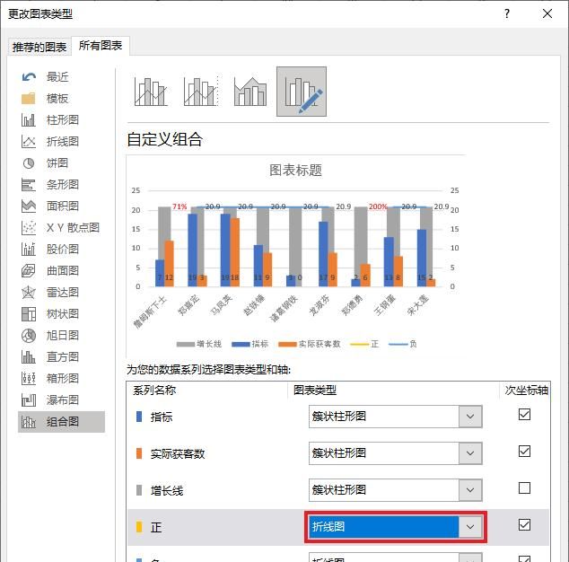Select the 实际获客数 series name row

pyautogui.click(x=178, y=453)
